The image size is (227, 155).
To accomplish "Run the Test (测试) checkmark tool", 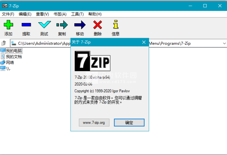I will pyautogui.click(x=44, y=25).
